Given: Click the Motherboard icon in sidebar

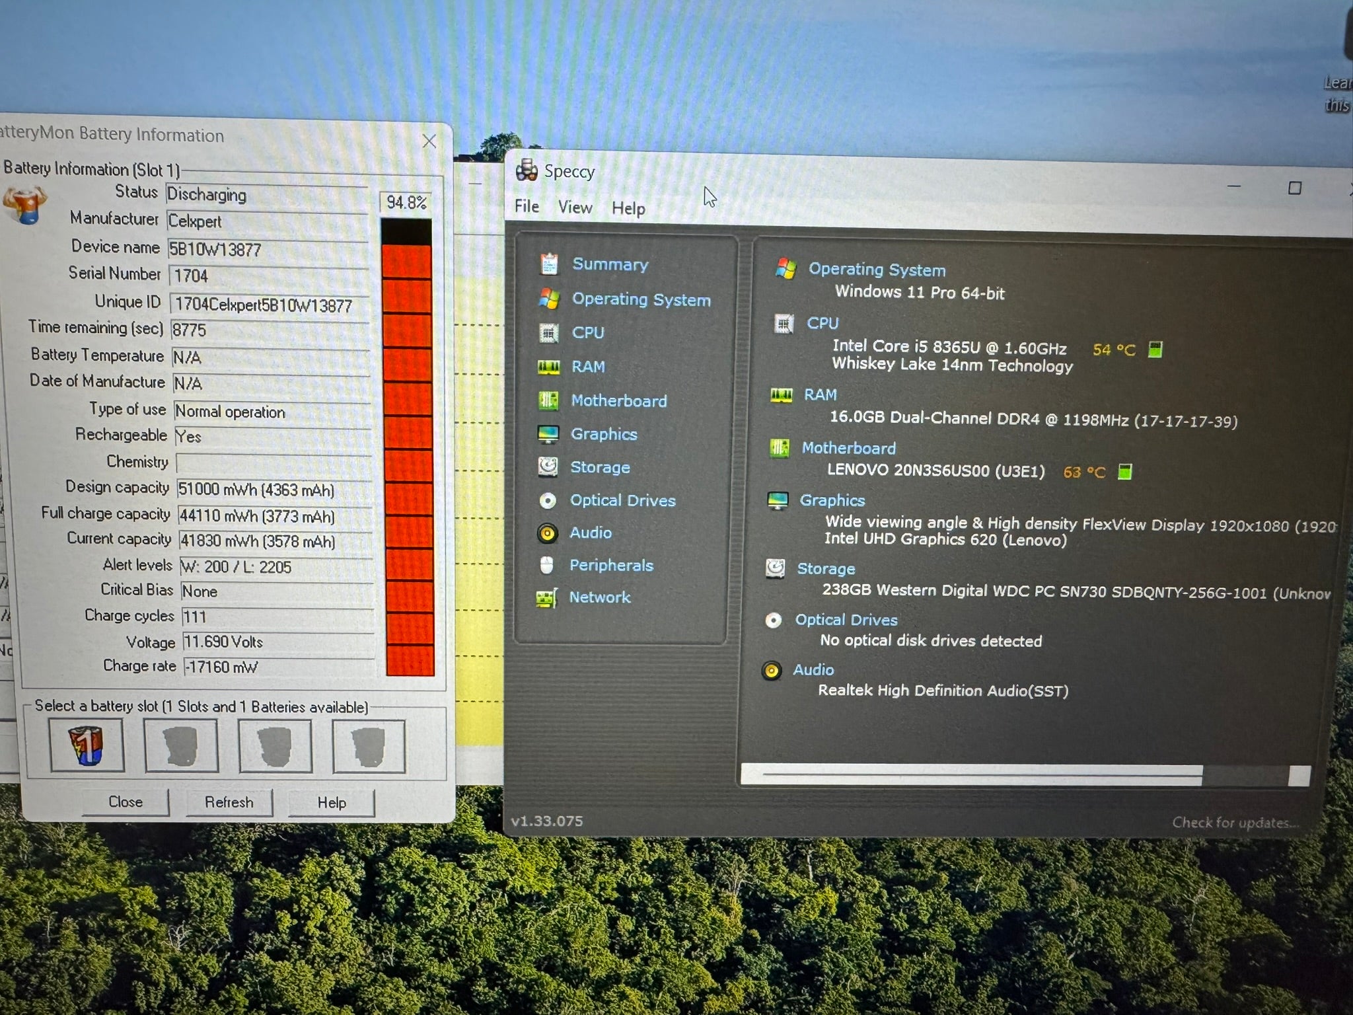Looking at the screenshot, I should [548, 400].
